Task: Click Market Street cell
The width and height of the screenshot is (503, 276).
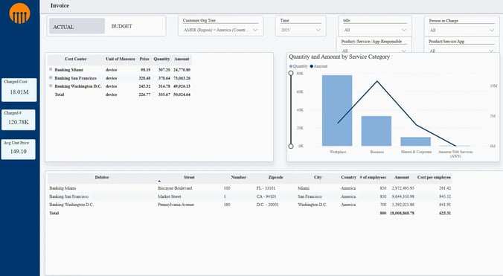Action: [170, 196]
